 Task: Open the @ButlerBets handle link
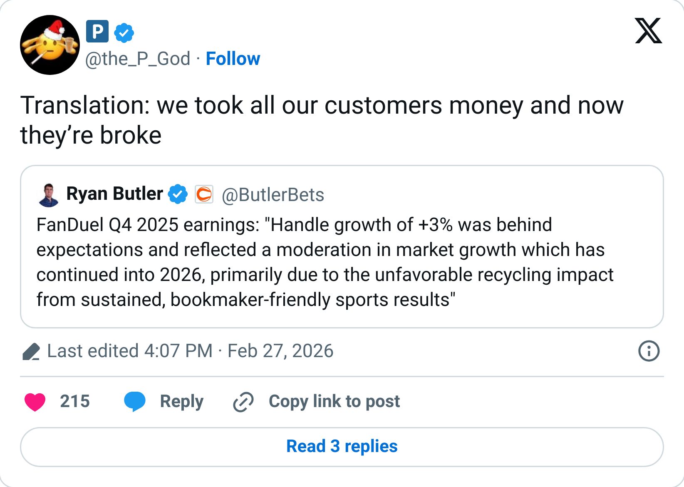[x=273, y=194]
